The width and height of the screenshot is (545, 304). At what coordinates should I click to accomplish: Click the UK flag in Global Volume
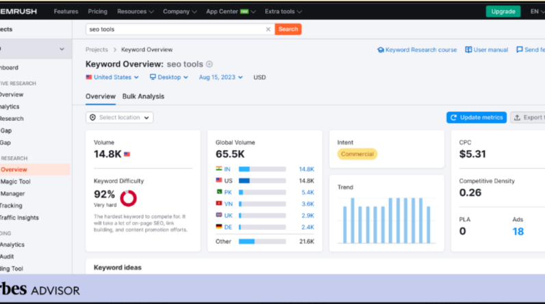(x=219, y=215)
